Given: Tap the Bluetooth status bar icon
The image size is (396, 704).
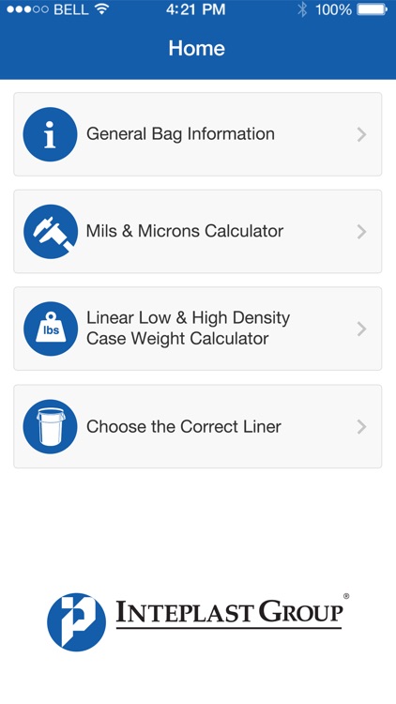Looking at the screenshot, I should point(302,9).
